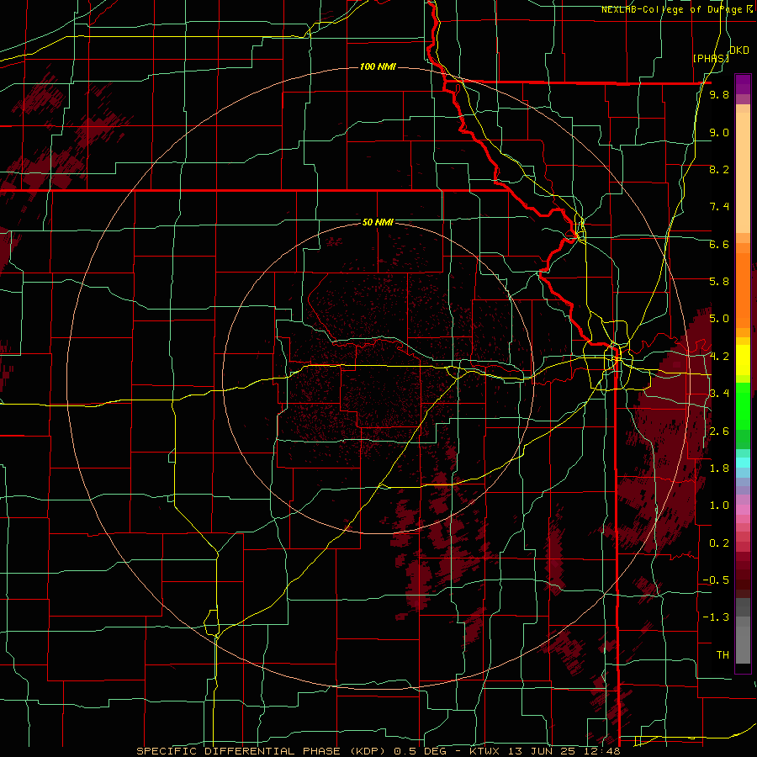Click the 0.2 value on color scale

pos(719,543)
